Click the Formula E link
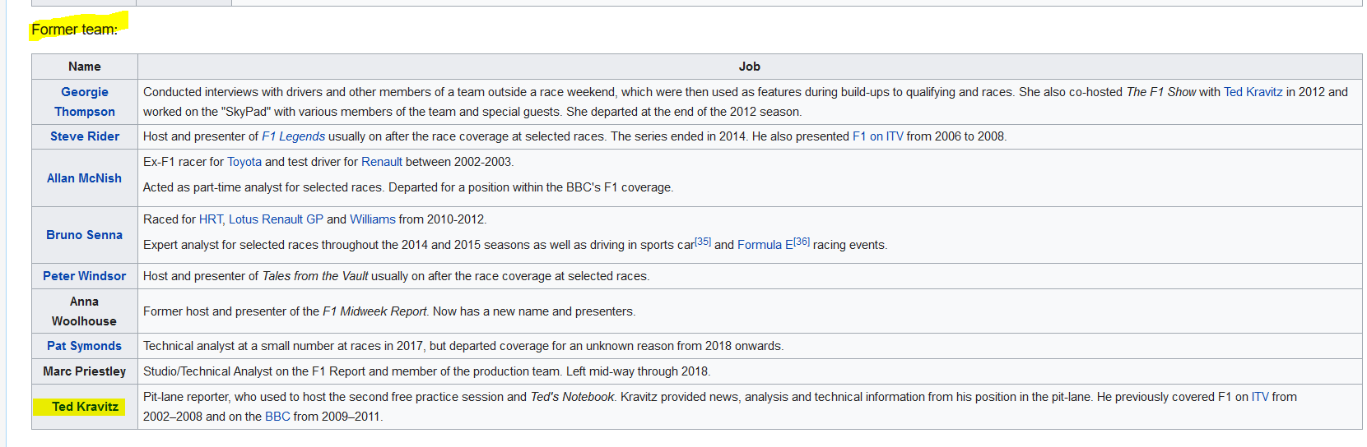 pyautogui.click(x=765, y=245)
